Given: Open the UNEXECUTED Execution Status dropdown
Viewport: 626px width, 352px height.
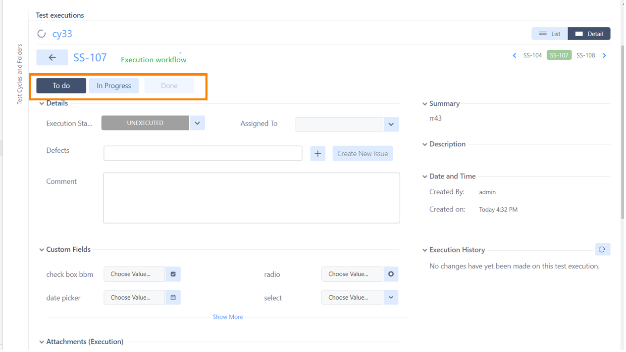Looking at the screenshot, I should 197,123.
